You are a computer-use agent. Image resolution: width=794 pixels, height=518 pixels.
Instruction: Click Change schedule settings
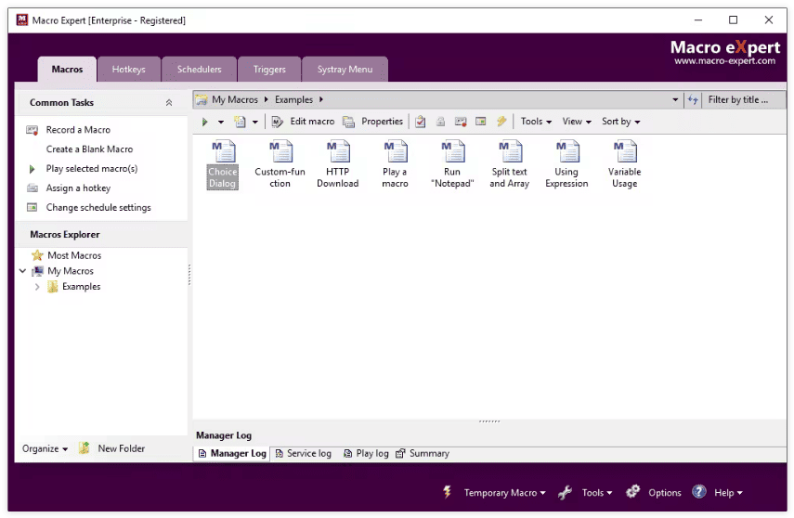point(98,208)
